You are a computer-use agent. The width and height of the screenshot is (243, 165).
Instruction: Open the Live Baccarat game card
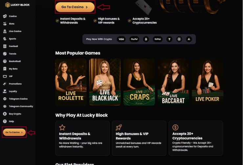click(x=173, y=82)
